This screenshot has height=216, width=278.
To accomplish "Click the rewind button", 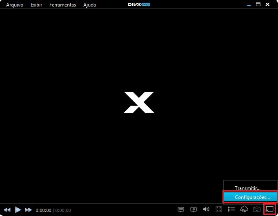I will click(7, 210).
